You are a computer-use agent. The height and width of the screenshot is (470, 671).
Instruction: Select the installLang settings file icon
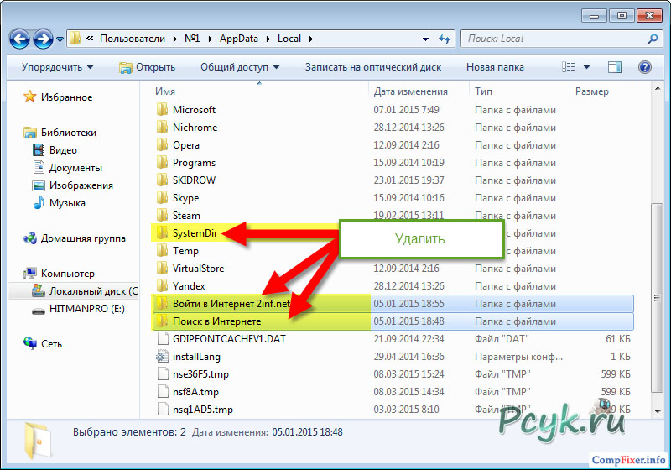point(163,357)
